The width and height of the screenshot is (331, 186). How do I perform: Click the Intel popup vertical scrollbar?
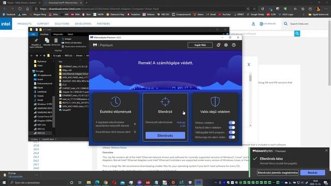(250, 100)
